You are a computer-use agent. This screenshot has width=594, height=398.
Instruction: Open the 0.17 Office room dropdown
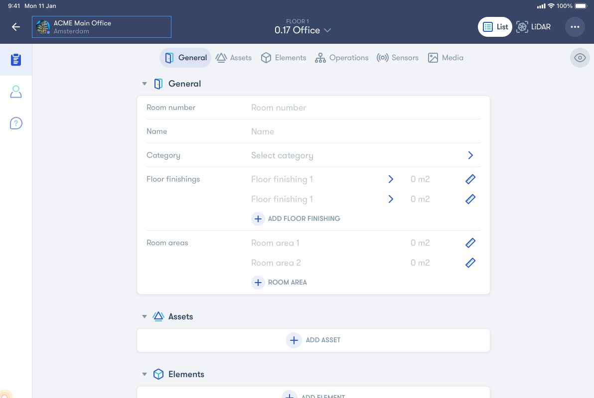pos(302,30)
